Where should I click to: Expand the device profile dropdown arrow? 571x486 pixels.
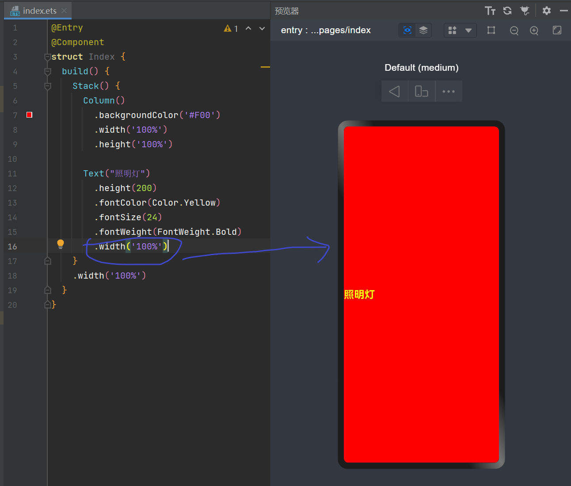468,31
